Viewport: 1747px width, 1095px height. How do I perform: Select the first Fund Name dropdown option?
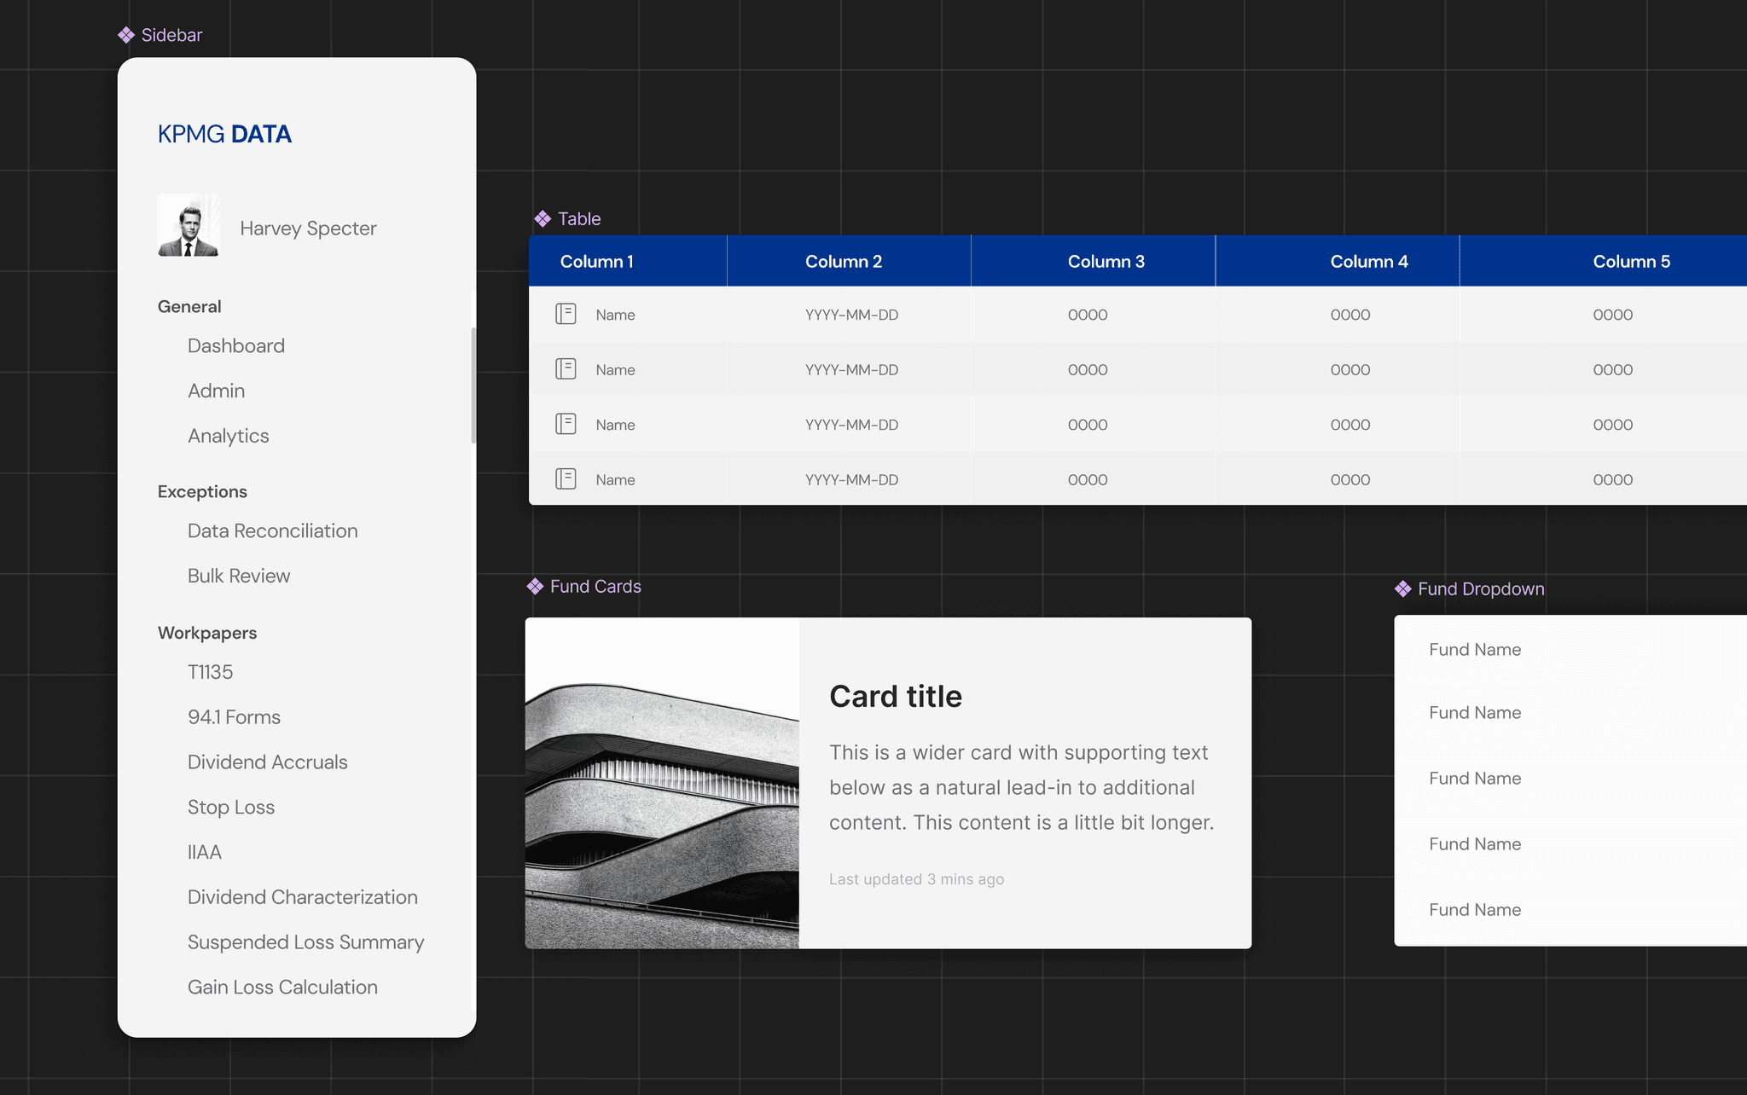click(1475, 650)
